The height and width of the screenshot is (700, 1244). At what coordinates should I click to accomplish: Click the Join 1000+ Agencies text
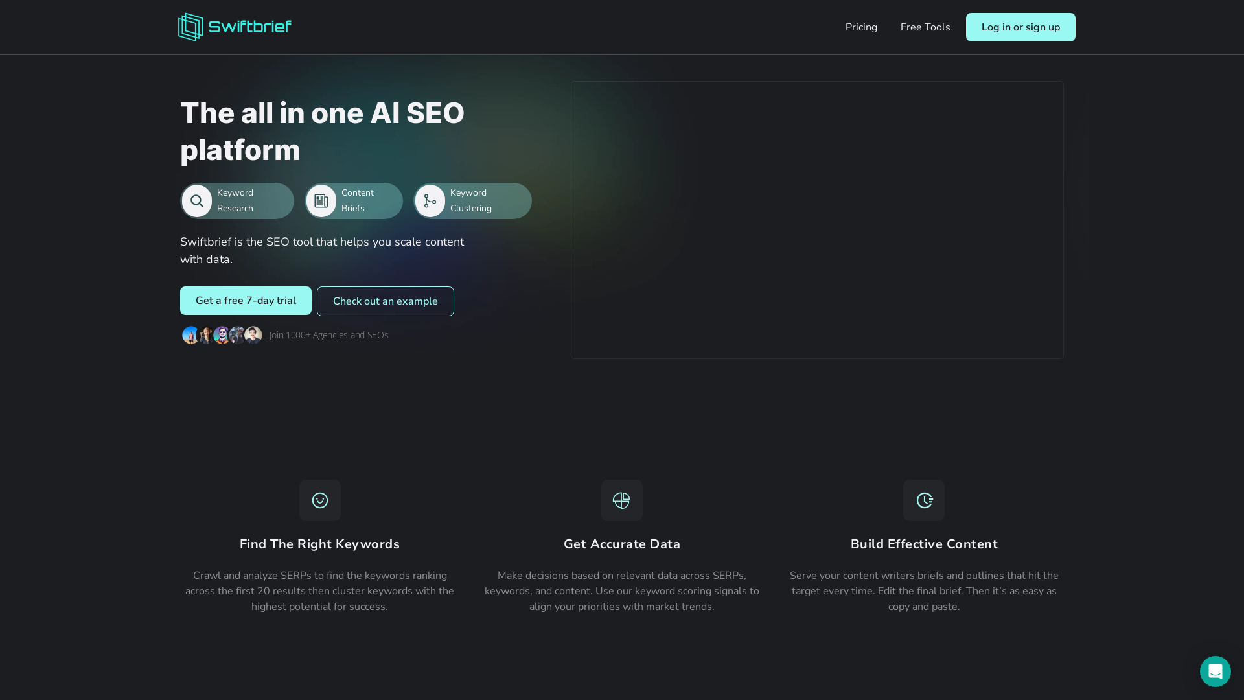pos(328,335)
